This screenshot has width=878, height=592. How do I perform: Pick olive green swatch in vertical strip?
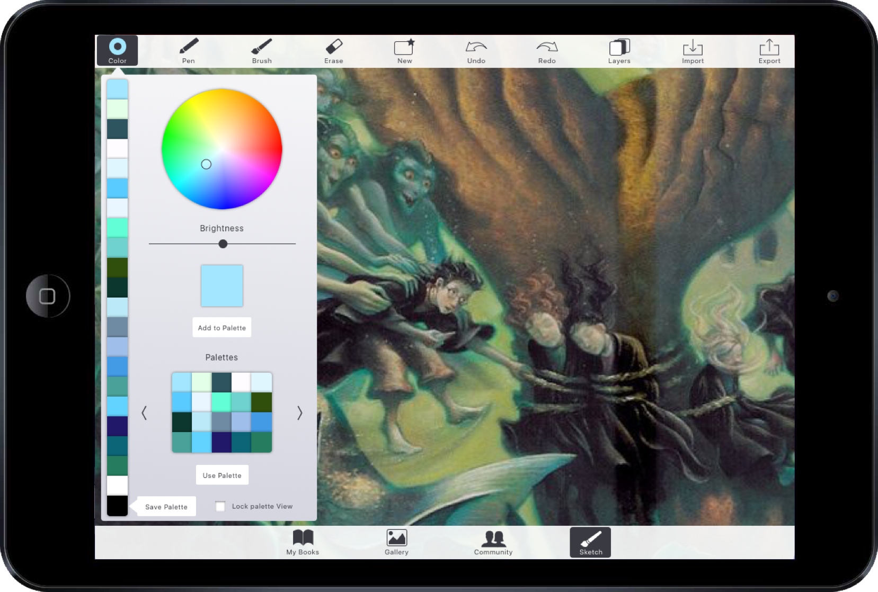pos(117,267)
